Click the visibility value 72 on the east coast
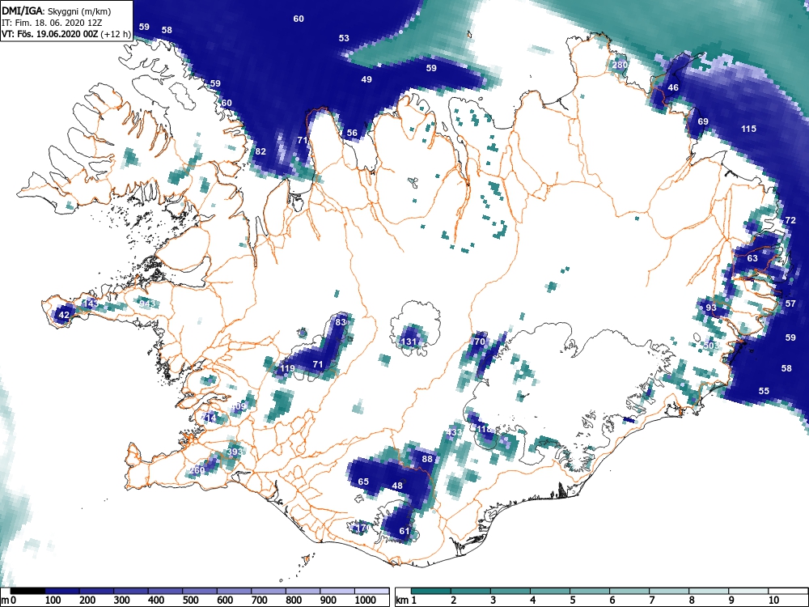Image resolution: width=809 pixels, height=607 pixels. (x=790, y=220)
